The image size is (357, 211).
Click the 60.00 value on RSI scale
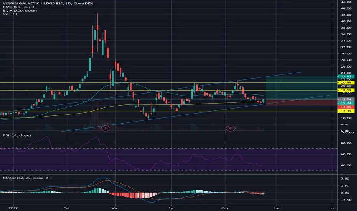point(346,154)
